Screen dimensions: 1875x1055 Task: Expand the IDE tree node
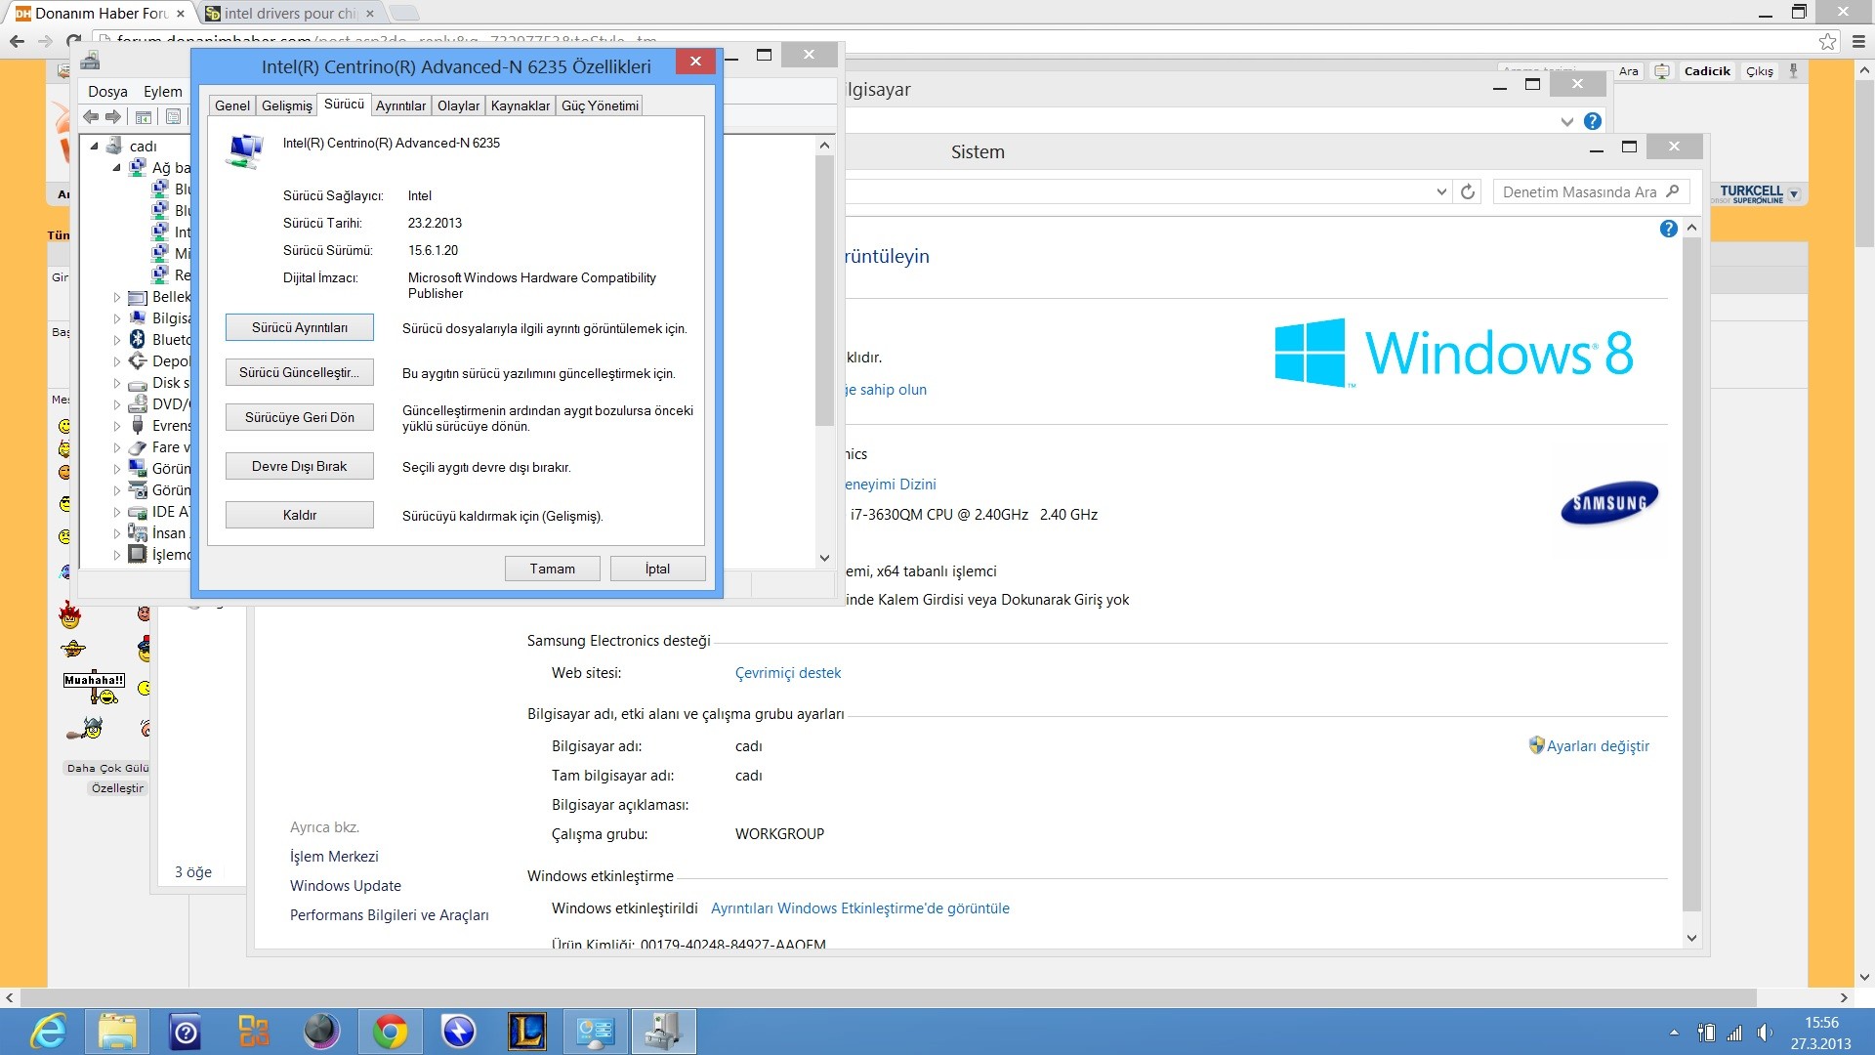point(116,512)
